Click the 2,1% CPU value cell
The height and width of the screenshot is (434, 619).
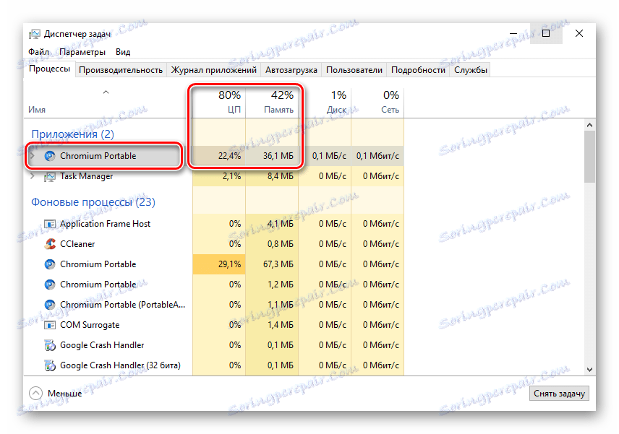click(x=219, y=176)
